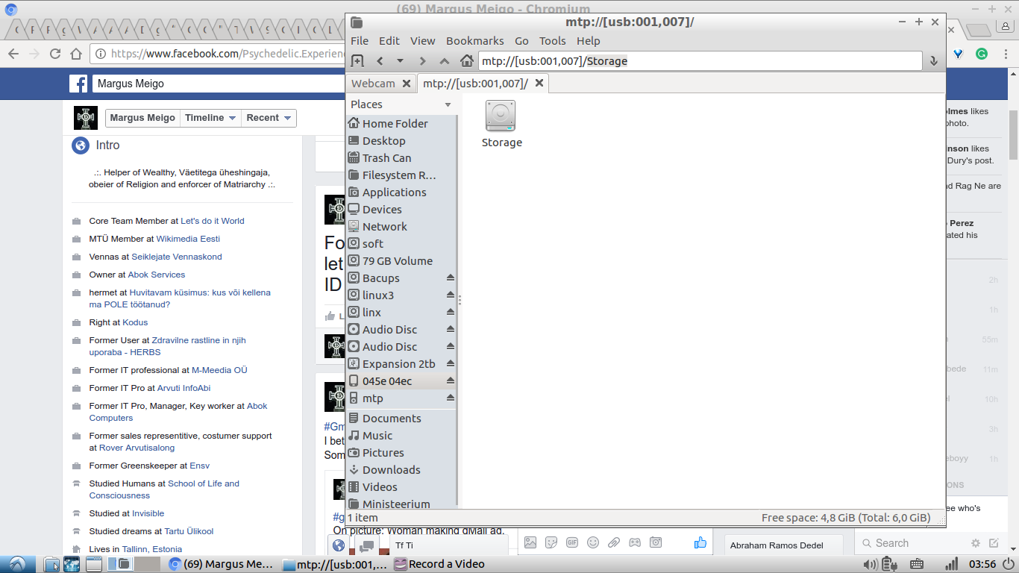
Task: Open the Wikimedia Eesti link
Action: point(188,239)
